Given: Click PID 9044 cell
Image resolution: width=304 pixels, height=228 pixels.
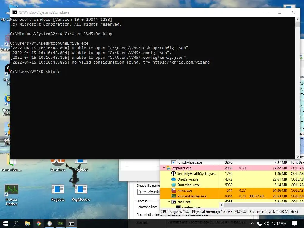Looking at the screenshot, I should click(229, 196).
